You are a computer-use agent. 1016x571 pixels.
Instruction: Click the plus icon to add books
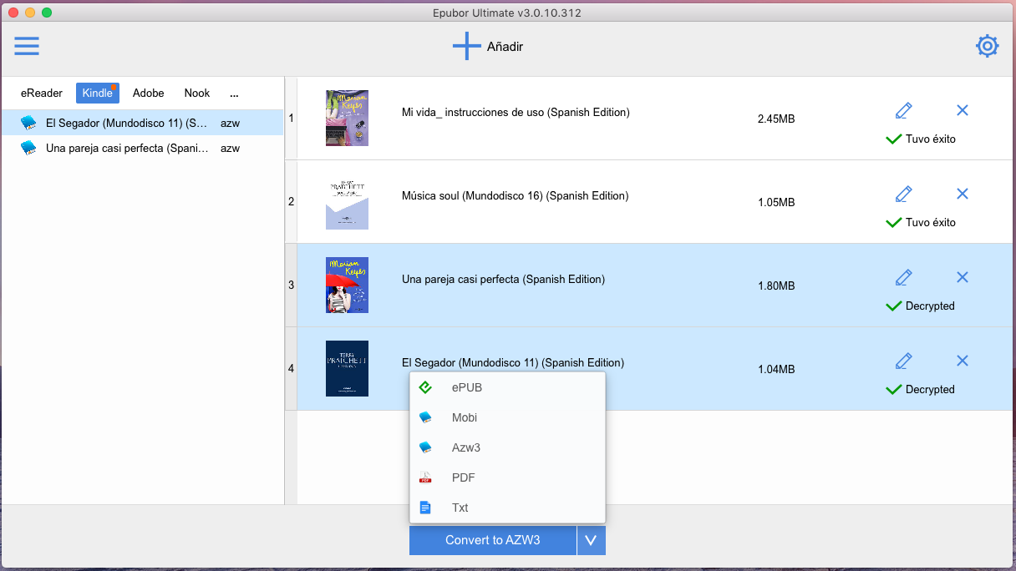[x=466, y=46]
